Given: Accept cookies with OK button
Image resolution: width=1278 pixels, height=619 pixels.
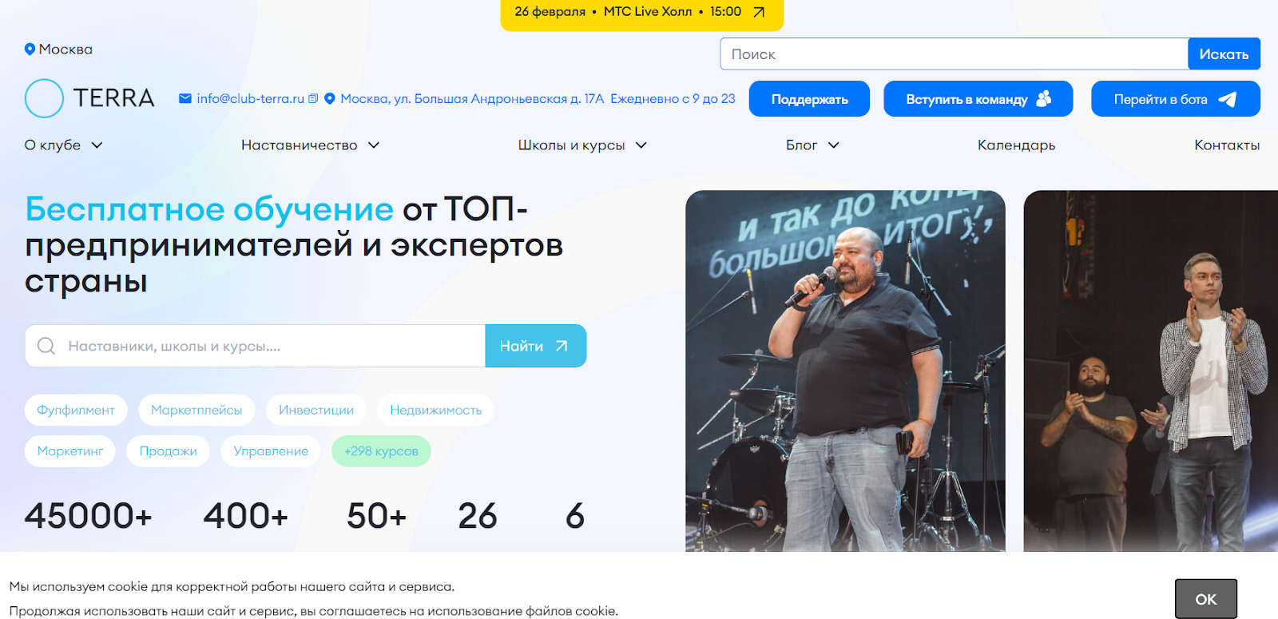Looking at the screenshot, I should 1205,599.
